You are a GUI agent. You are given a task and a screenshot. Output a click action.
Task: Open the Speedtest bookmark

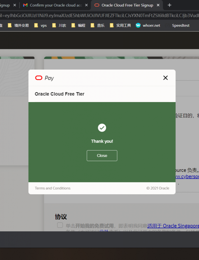[177, 25]
